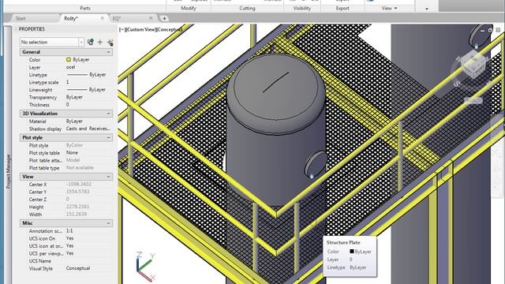Click the Cutting ribbon panel title
The height and width of the screenshot is (284, 505).
coord(247,9)
